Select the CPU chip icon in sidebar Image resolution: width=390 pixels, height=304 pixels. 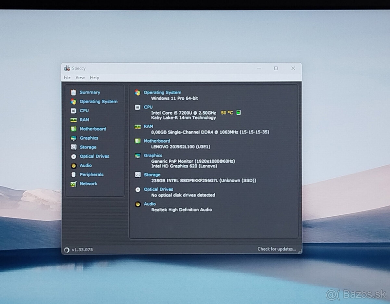(x=74, y=111)
